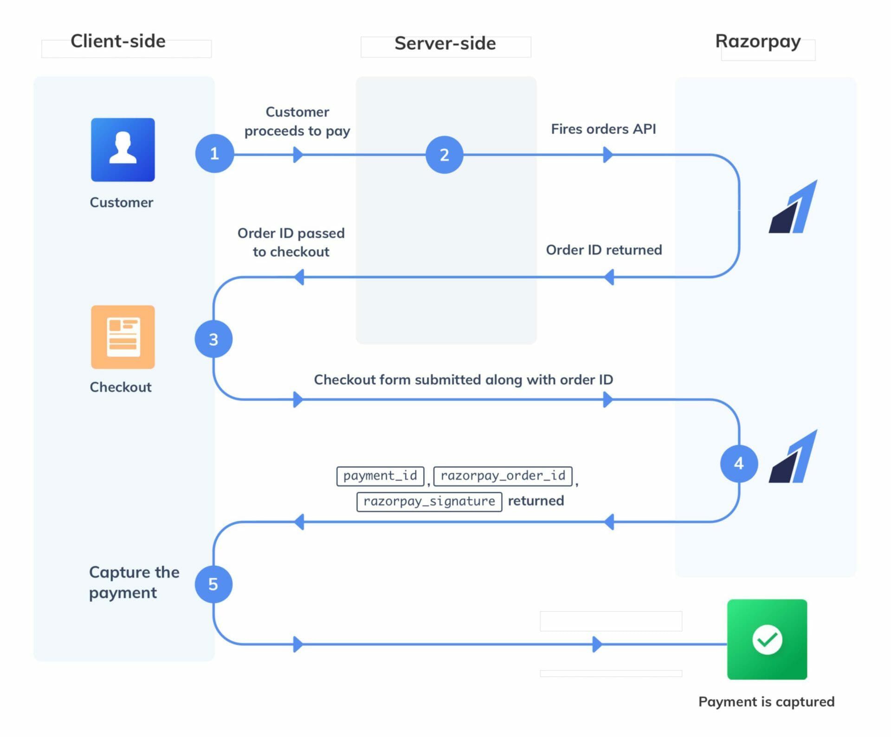891x737 pixels.
Task: Click the Razorpay logo beside the 4 circle
Action: point(793,456)
